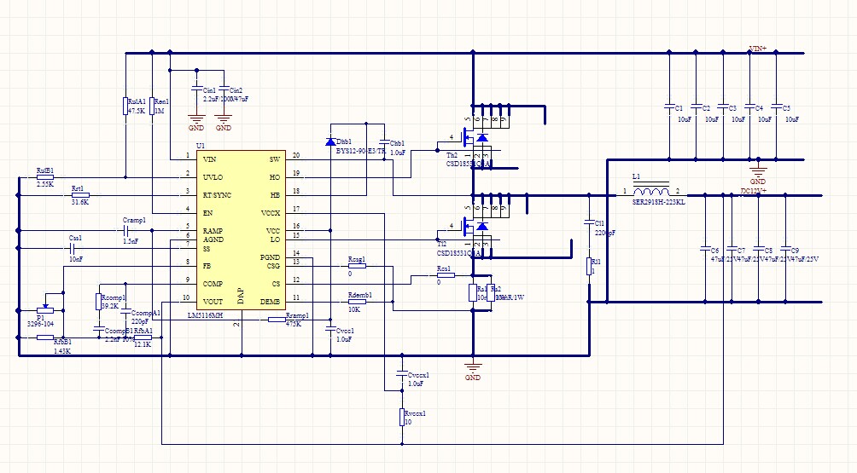Click the AGND pin label on U1
Viewport: 857px width, 473px height.
point(213,239)
